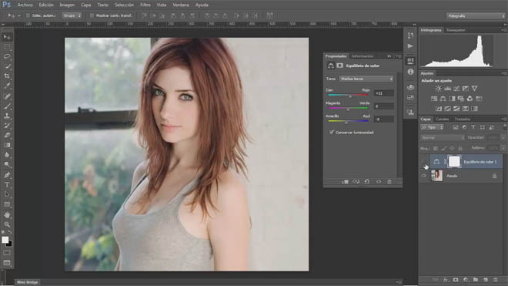The height and width of the screenshot is (286, 508).
Task: Add a Vibrance adjustment
Action: pos(475,89)
